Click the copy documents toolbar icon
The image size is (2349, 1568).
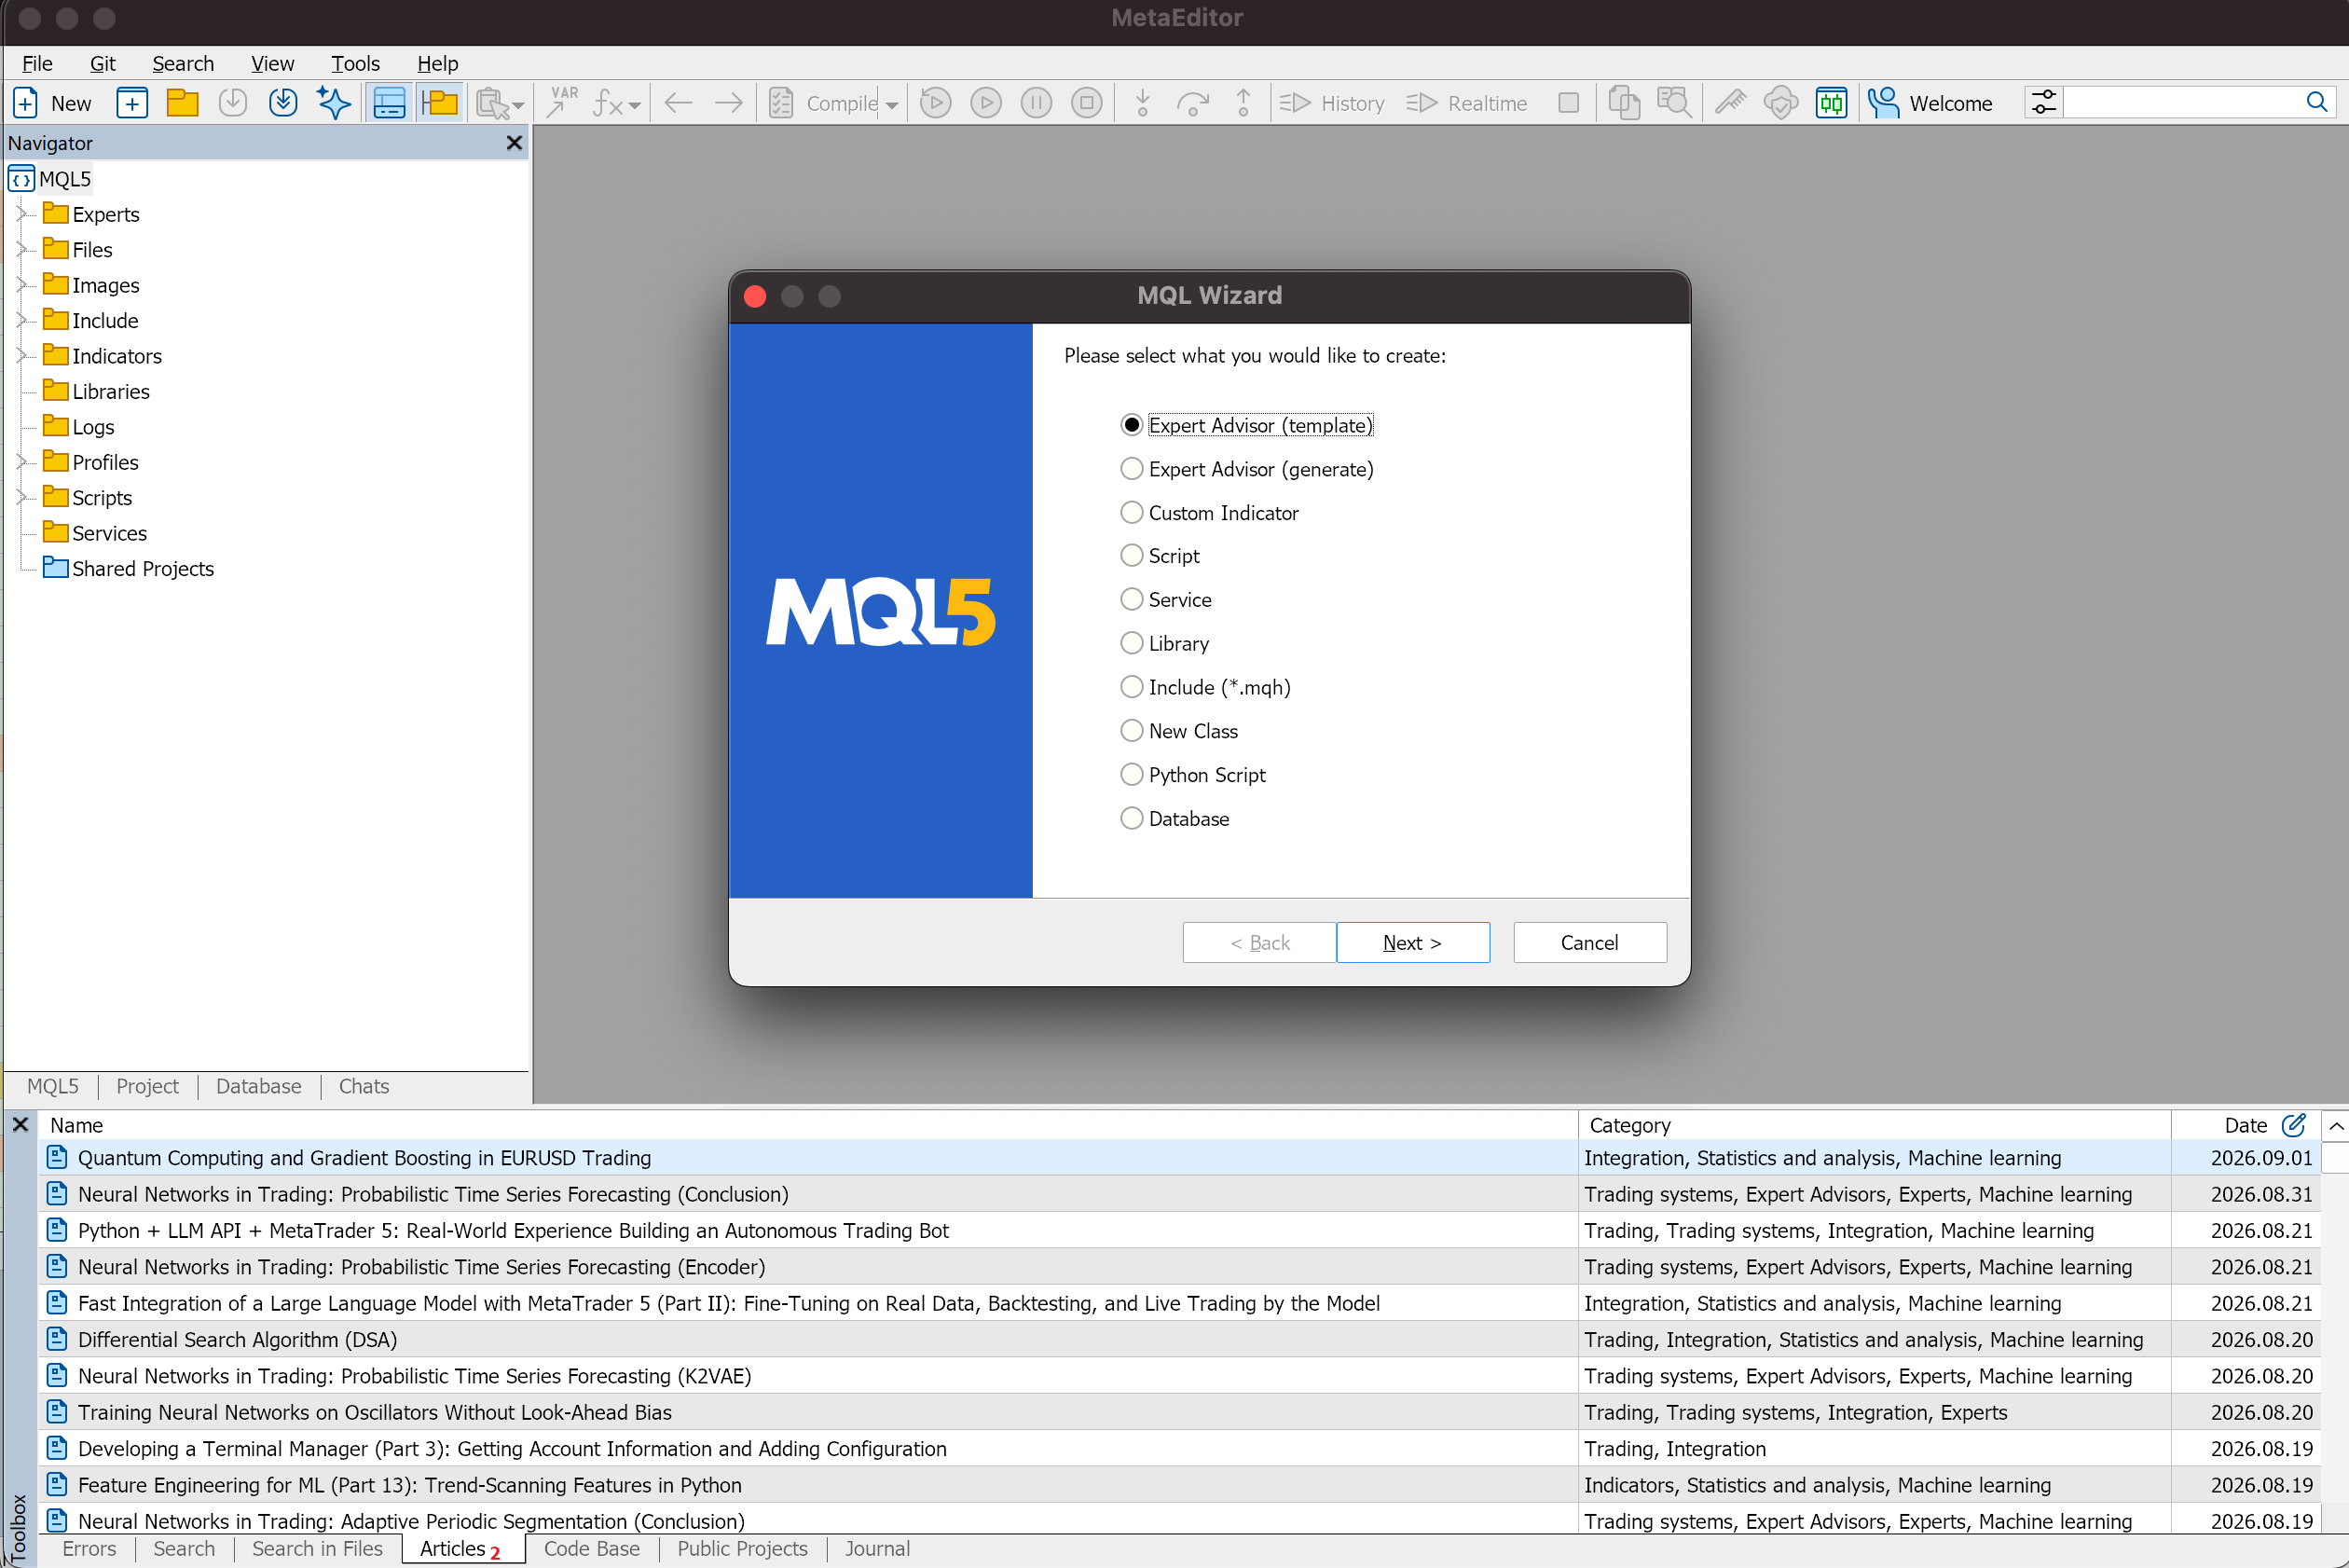coord(1624,103)
